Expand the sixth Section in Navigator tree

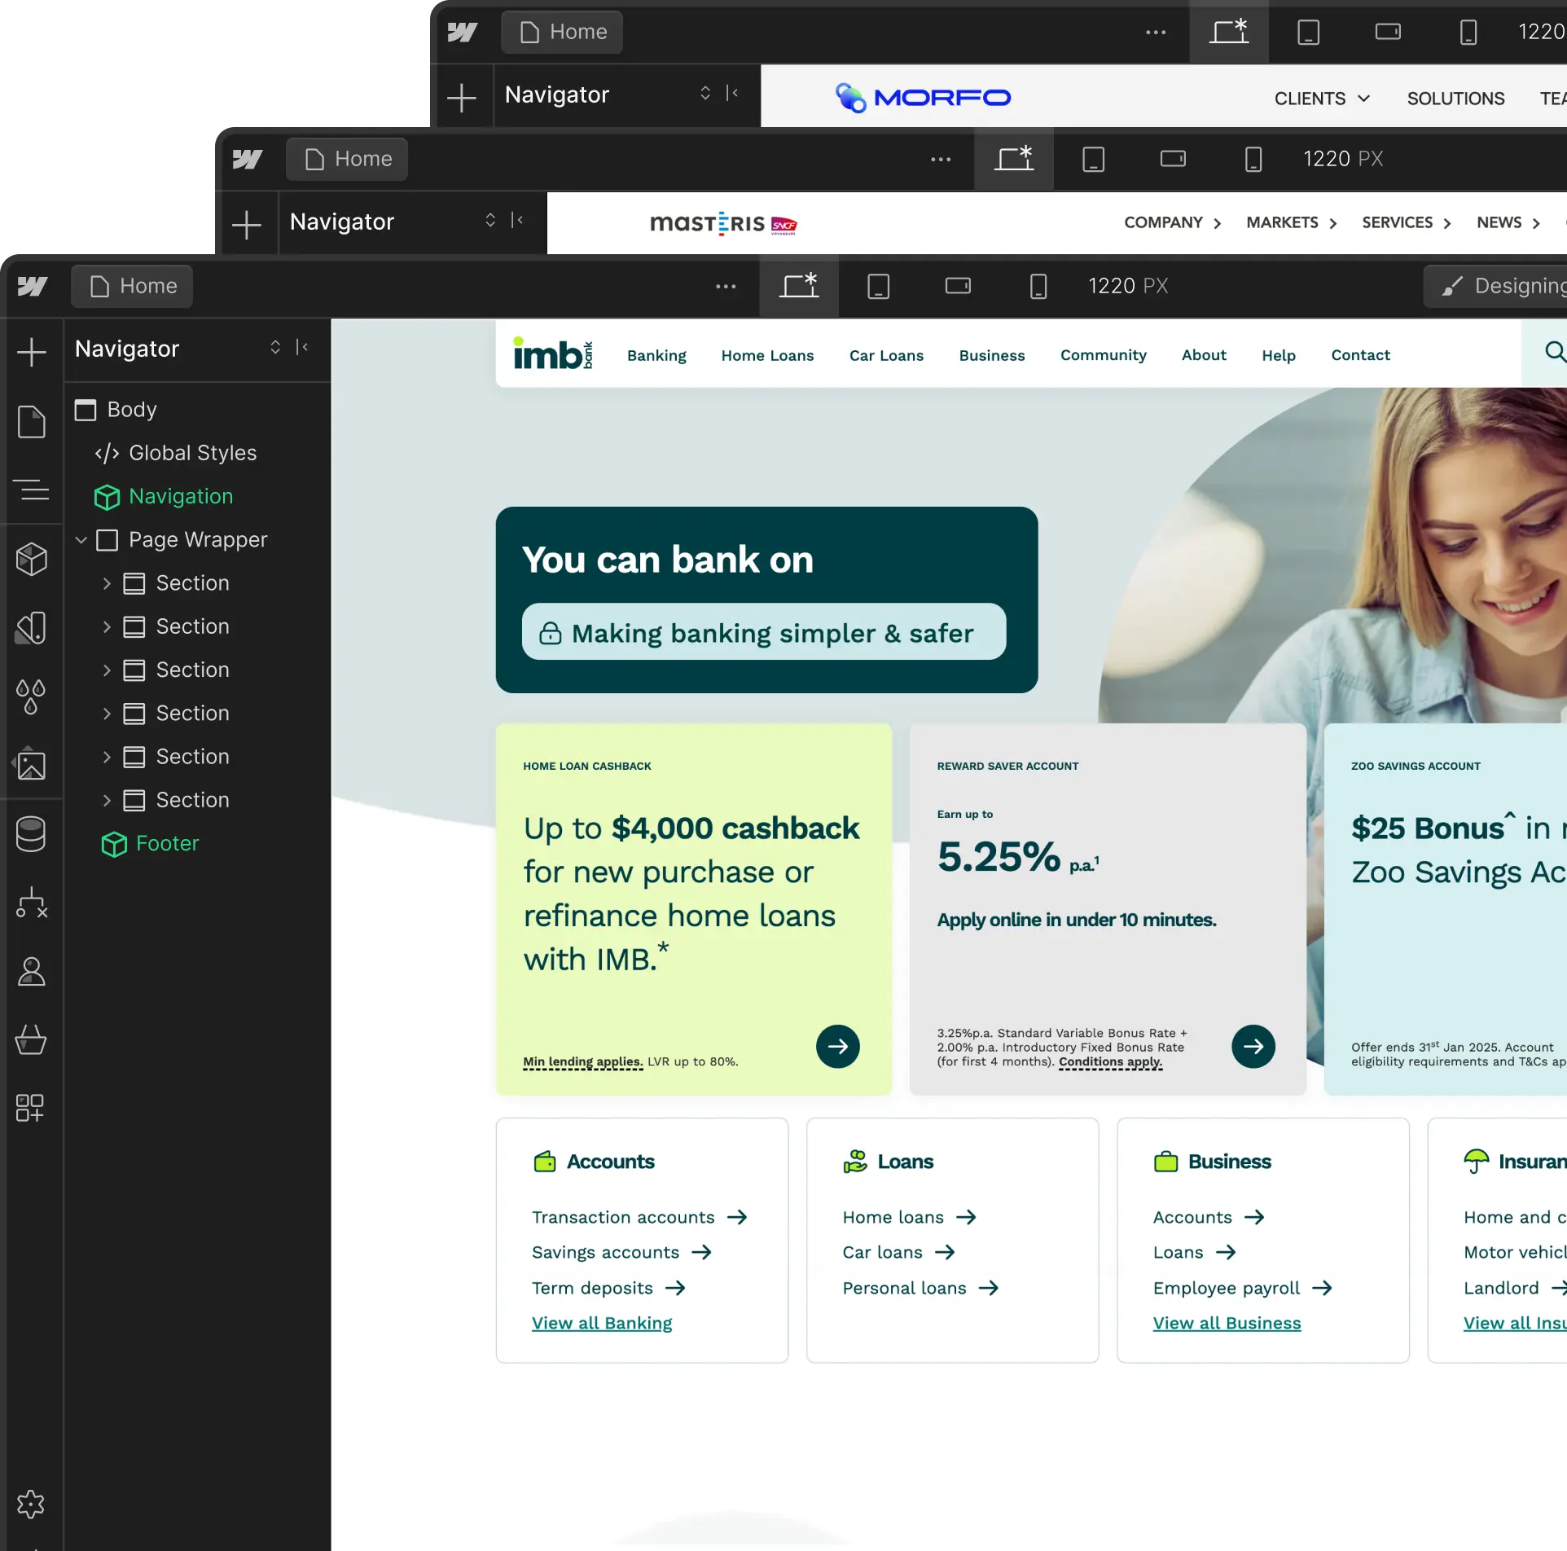point(107,800)
